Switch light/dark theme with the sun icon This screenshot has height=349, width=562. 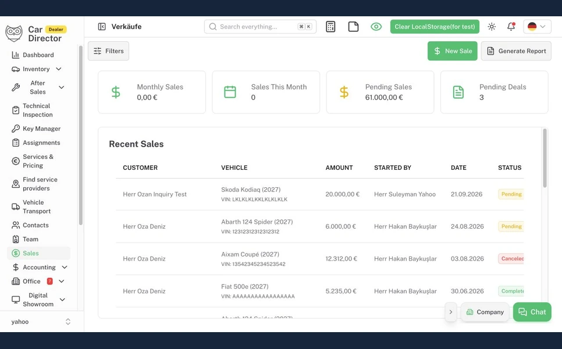(492, 27)
